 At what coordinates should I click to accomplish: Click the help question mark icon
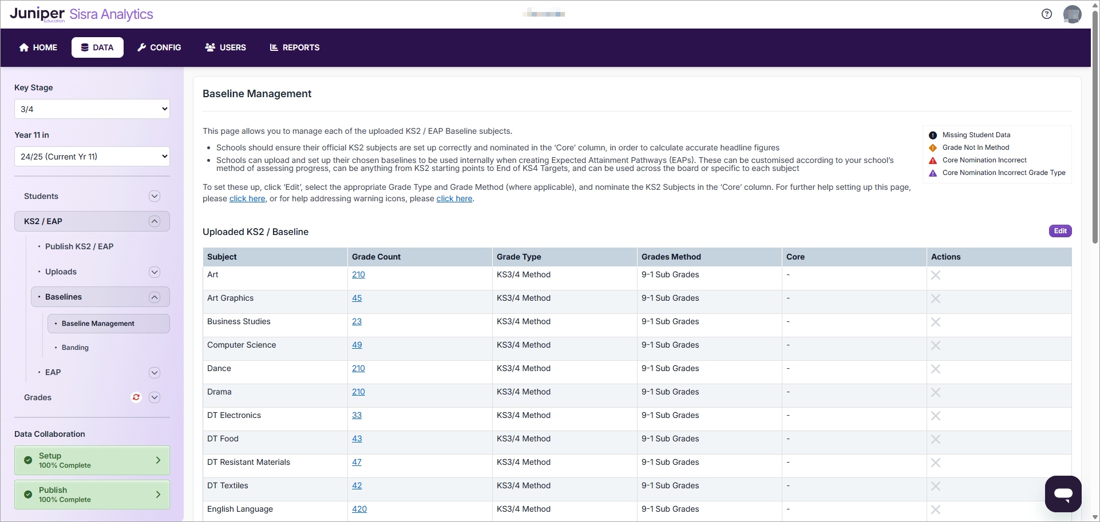click(1046, 14)
